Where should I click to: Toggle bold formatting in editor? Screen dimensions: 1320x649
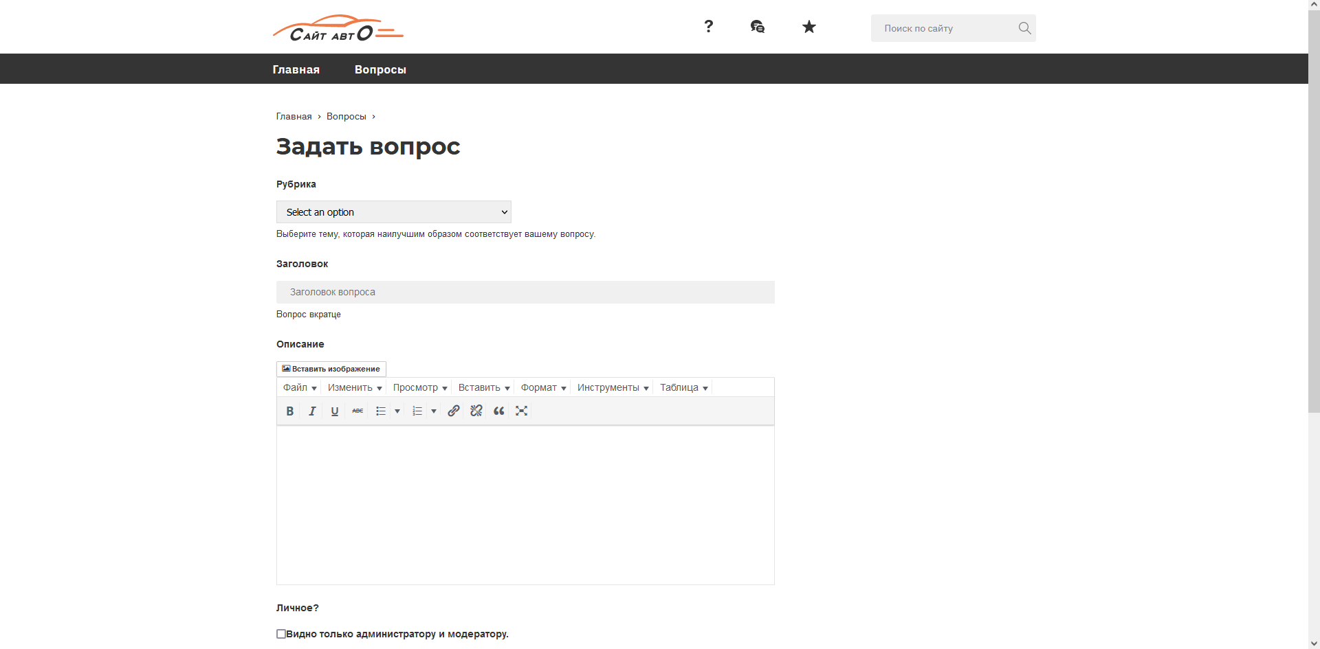290,411
